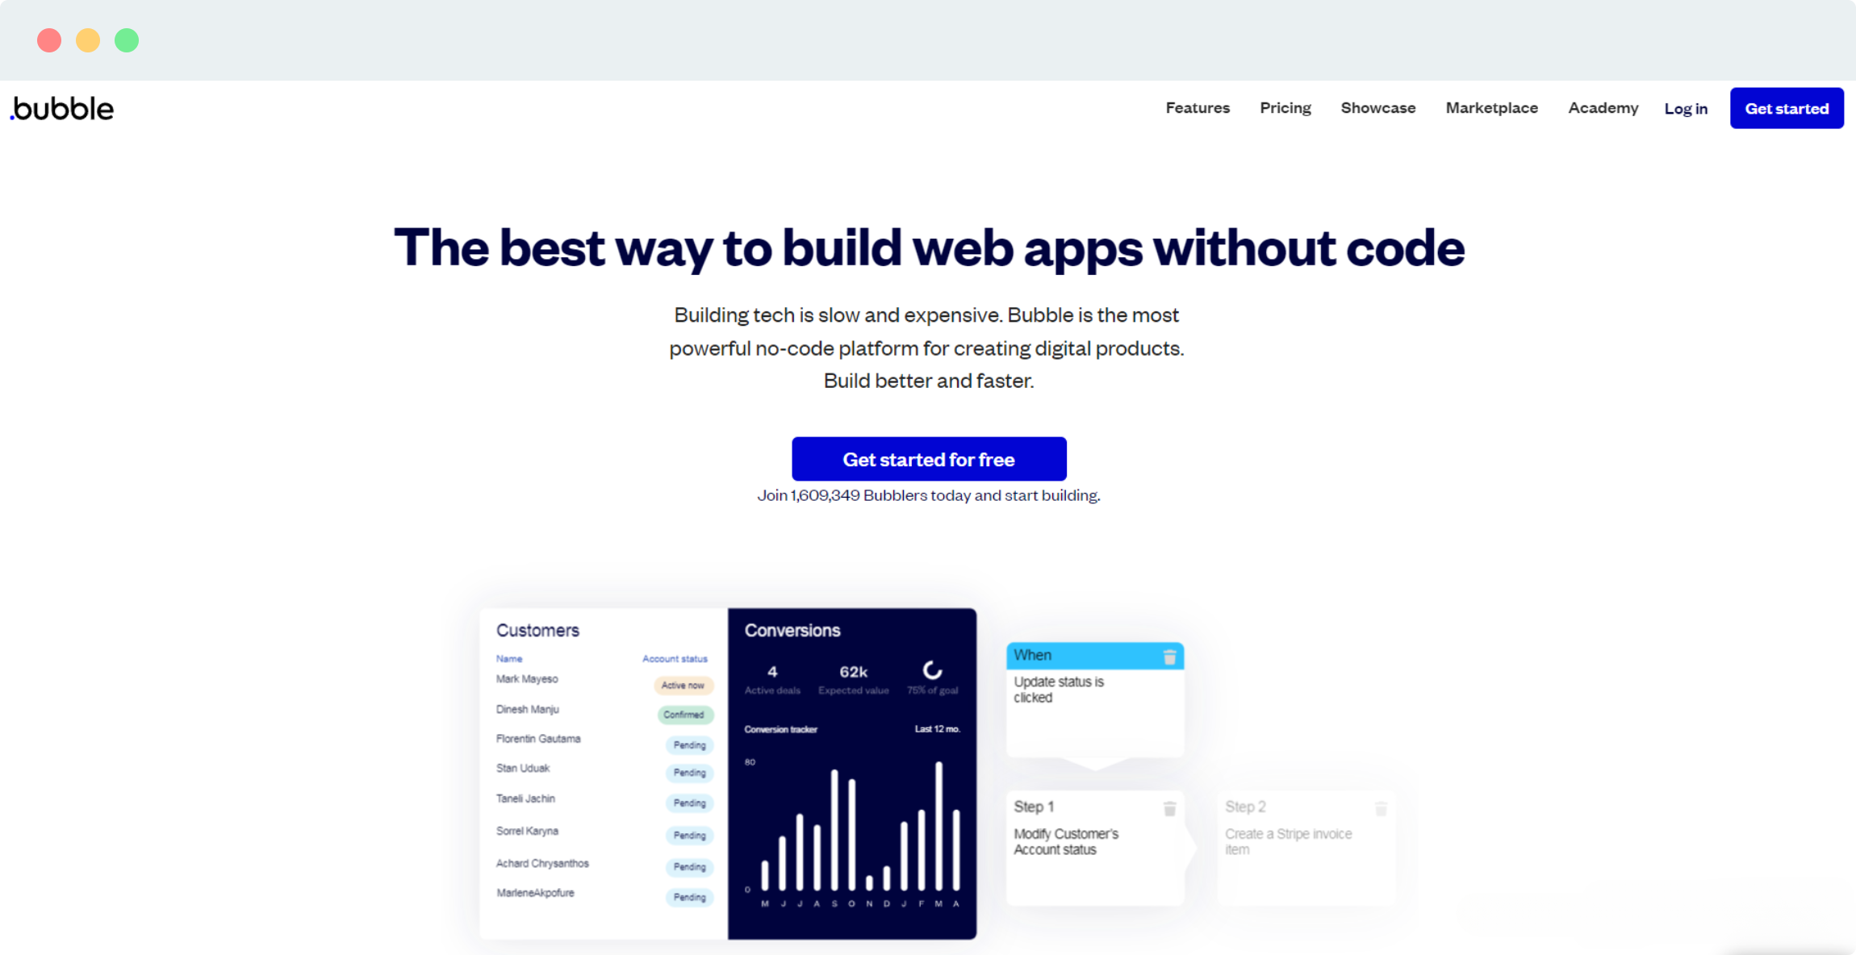Open the Conversions tracker chart icon

(x=932, y=669)
